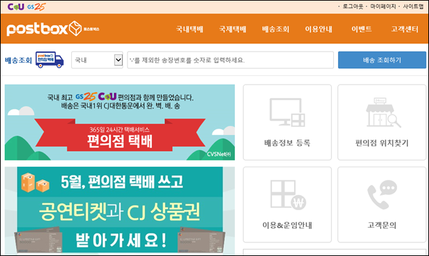
Task: Expand the 국내 delivery type dropdown
Action: coord(97,60)
